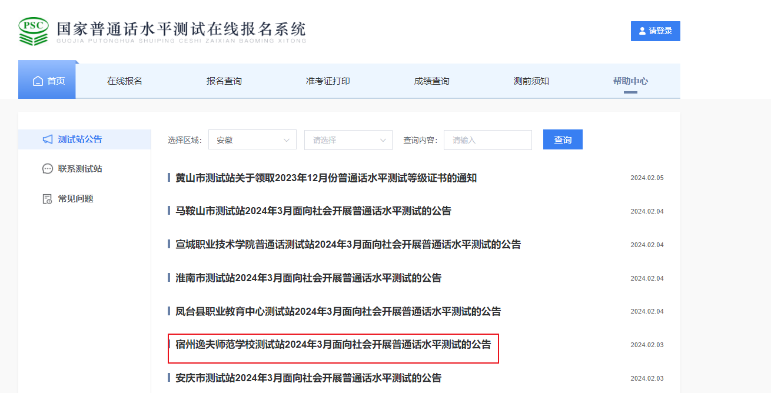Open the 淮南市测试站 announcement
771x393 pixels.
click(308, 278)
